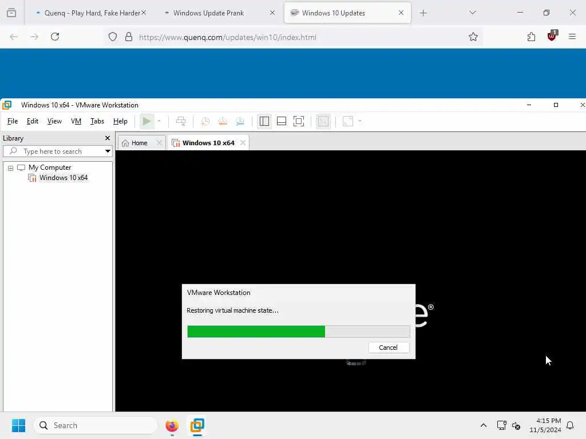Screen dimensions: 586x439
Task: Click the taskbar Search box
Action: (x=96, y=425)
